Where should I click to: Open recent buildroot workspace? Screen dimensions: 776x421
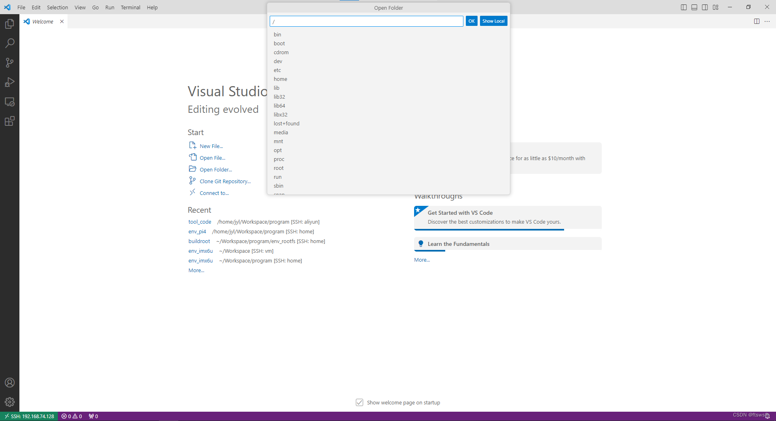pos(199,241)
